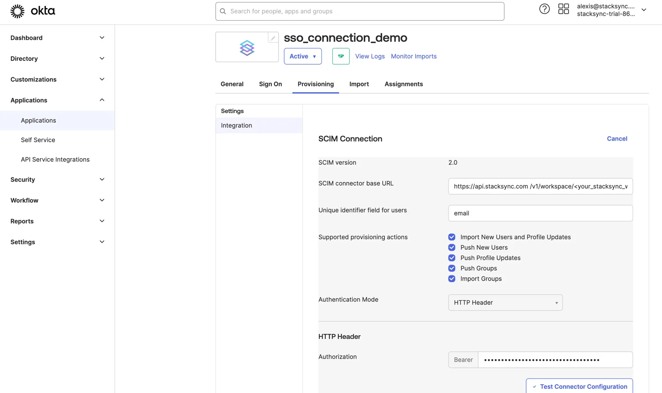This screenshot has height=393, width=662.
Task: Click the Bearer authorization token field
Action: [555, 360]
